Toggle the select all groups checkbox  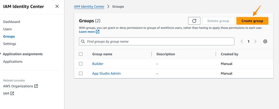[81, 54]
